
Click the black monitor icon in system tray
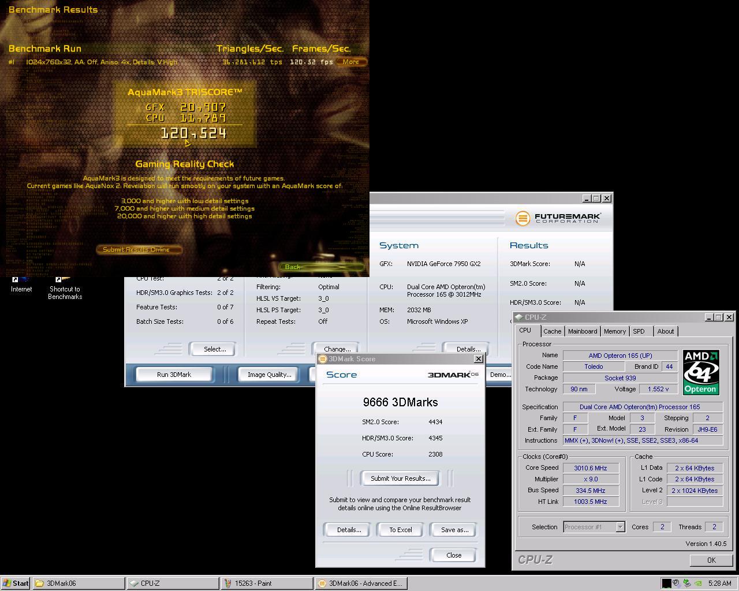tap(667, 583)
